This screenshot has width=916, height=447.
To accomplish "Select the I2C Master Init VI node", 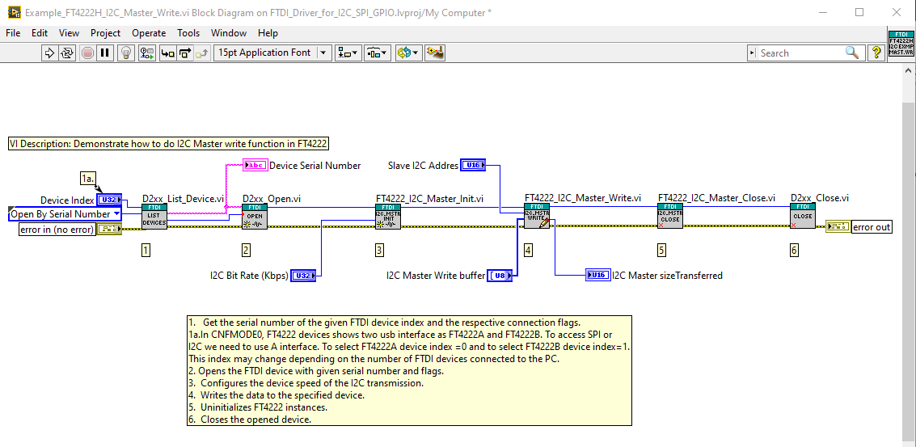I will pyautogui.click(x=388, y=217).
